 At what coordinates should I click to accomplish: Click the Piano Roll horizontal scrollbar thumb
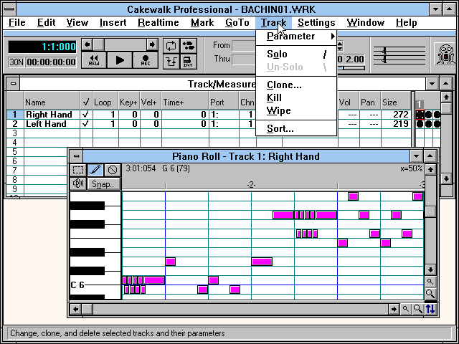(x=87, y=309)
